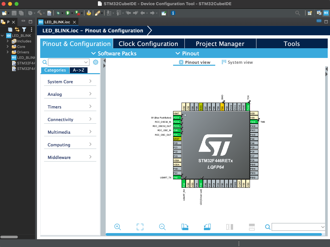
Task: Expand the Middleware category
Action: 70,157
